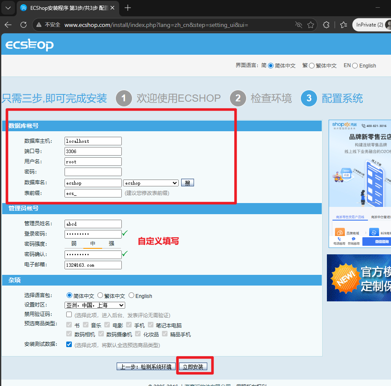Click step 2 检查环境 circle

pos(238,98)
